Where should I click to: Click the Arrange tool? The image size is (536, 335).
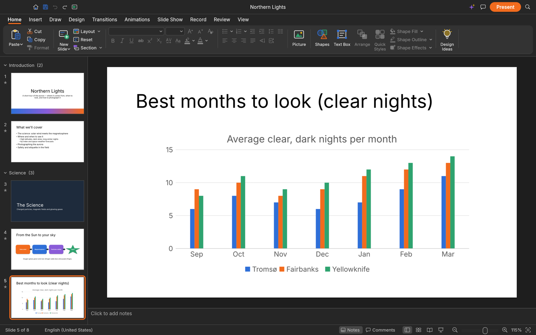coord(362,38)
